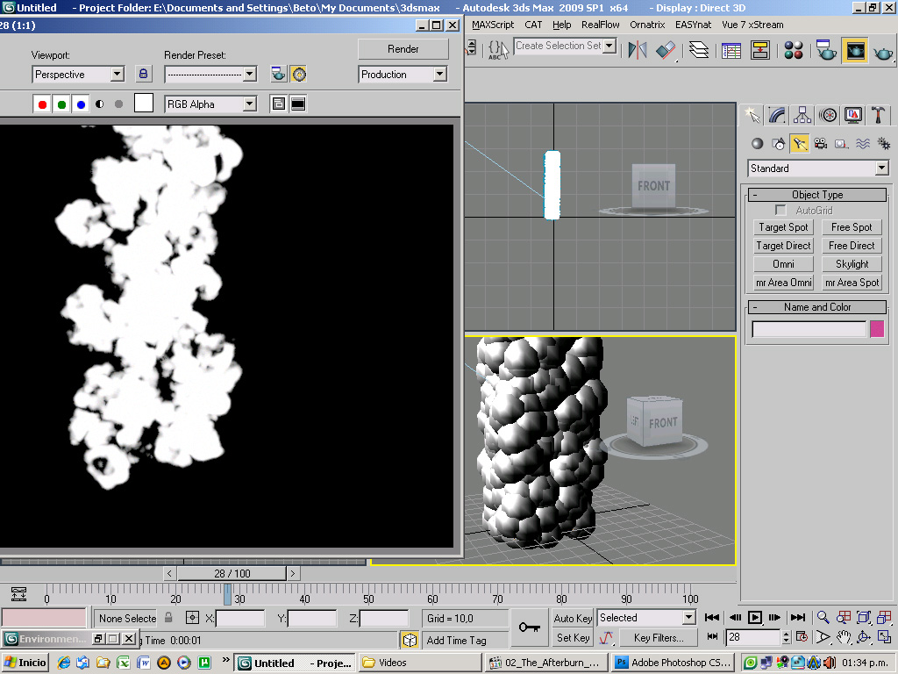Toggle the viewport lock icon
This screenshot has width=898, height=674.
coord(143,74)
